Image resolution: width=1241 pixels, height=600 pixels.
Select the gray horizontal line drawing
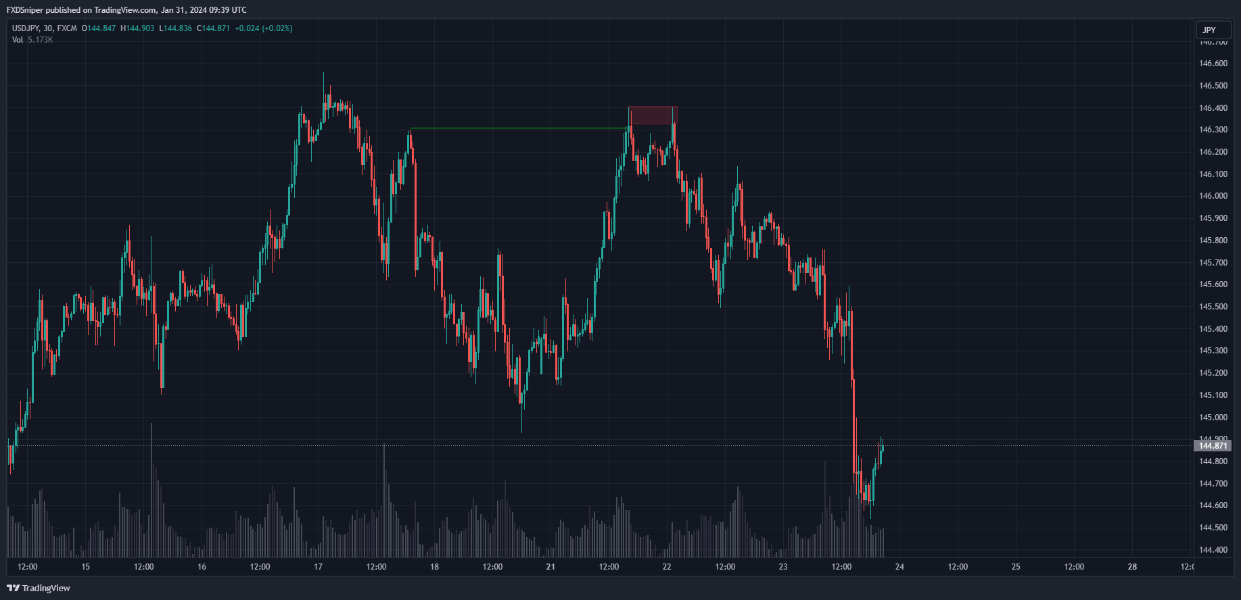pos(518,128)
